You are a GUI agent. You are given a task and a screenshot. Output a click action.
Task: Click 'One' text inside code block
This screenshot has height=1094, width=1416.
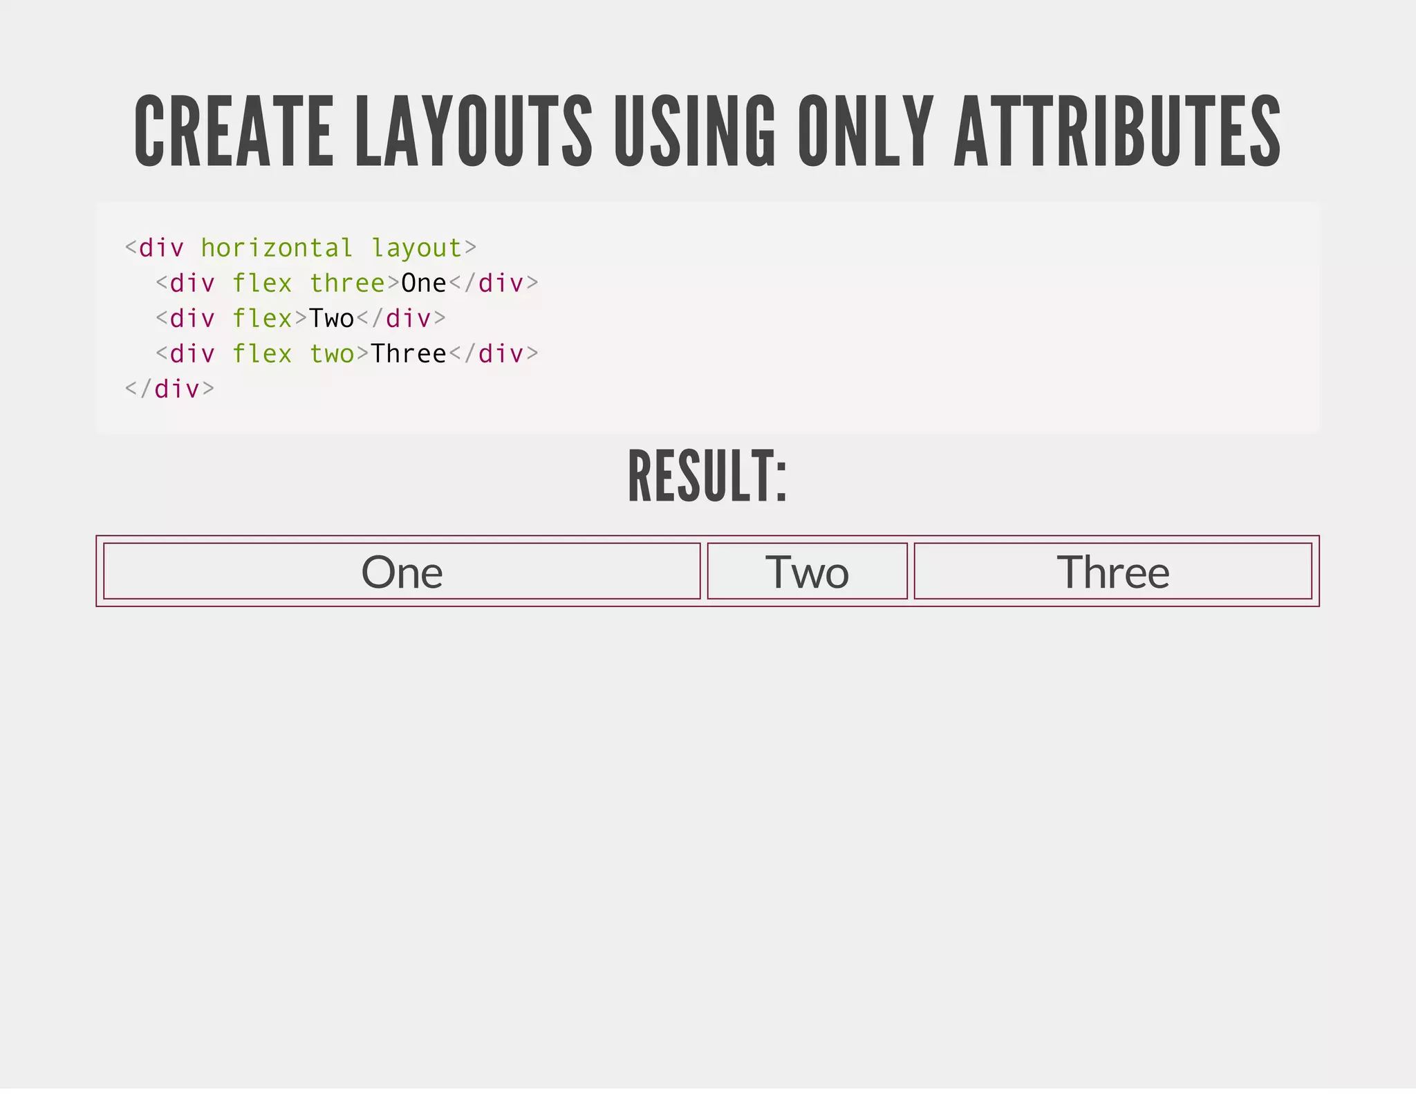point(423,283)
